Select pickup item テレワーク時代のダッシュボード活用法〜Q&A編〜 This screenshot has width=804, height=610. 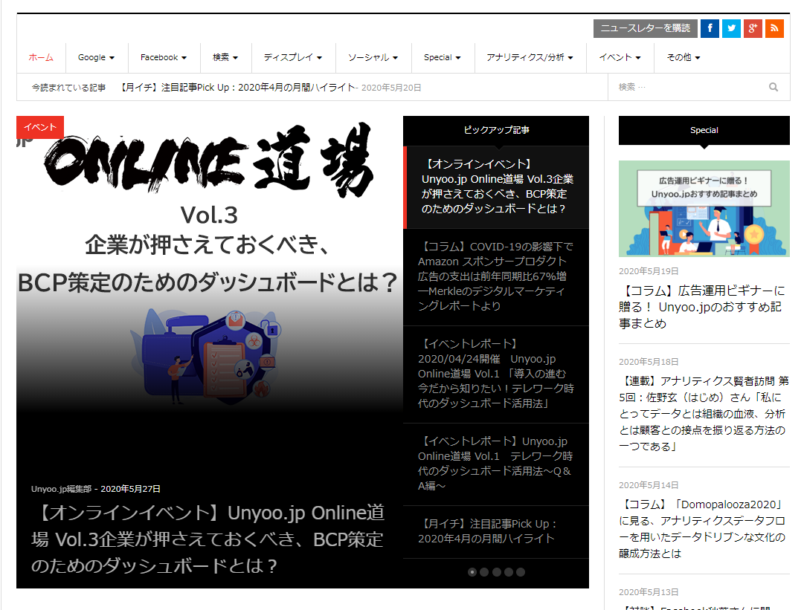[x=496, y=464]
